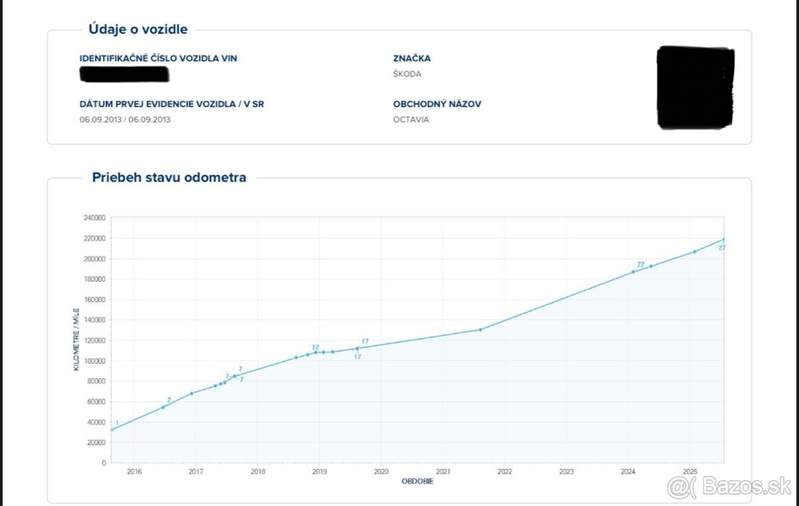Select the isolated 2021 data point near 130000
Image resolution: width=799 pixels, height=506 pixels.
click(x=480, y=329)
